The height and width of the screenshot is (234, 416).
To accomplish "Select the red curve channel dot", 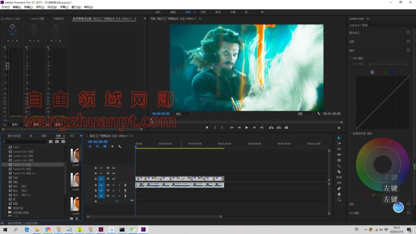I will (380, 72).
